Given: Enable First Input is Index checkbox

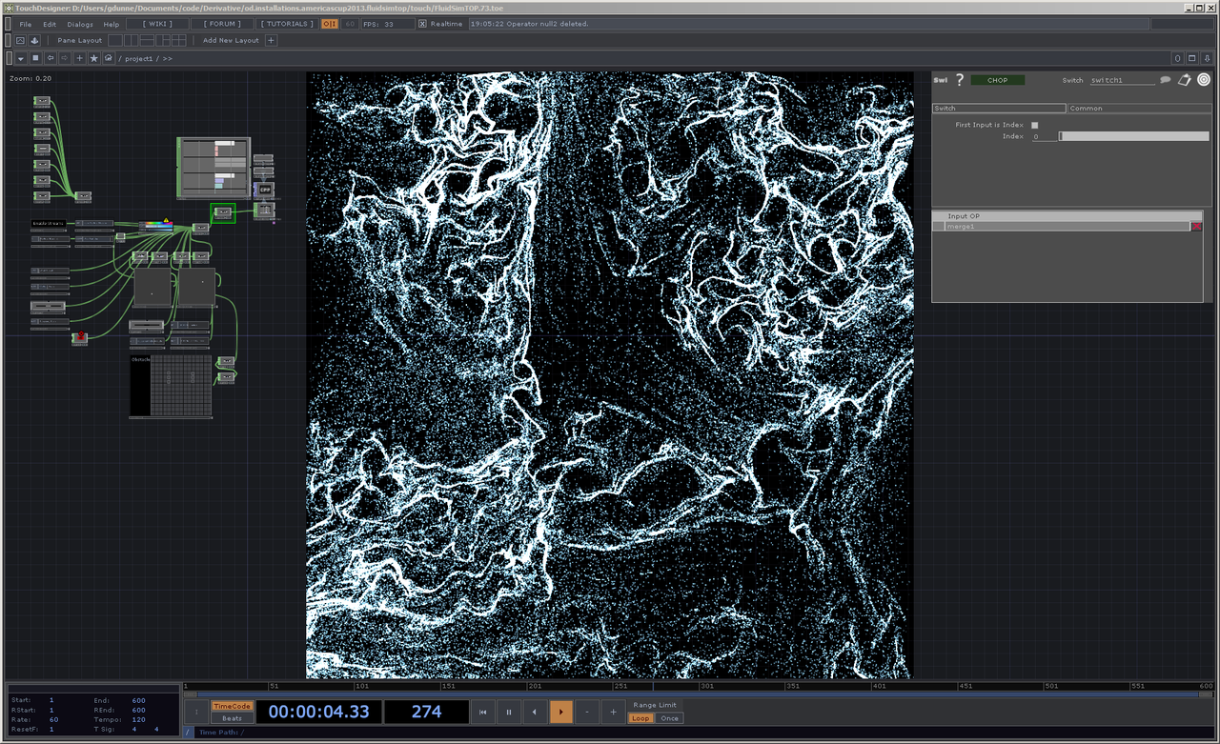Looking at the screenshot, I should pyautogui.click(x=1035, y=125).
